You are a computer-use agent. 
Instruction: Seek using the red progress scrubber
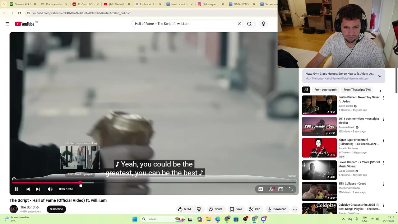80,183
